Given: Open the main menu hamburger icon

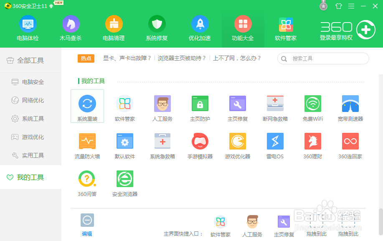Looking at the screenshot, I should [x=351, y=6].
